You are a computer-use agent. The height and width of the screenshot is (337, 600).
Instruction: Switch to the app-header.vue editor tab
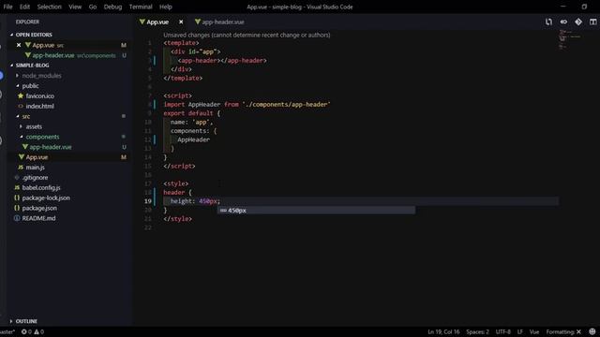pyautogui.click(x=219, y=22)
